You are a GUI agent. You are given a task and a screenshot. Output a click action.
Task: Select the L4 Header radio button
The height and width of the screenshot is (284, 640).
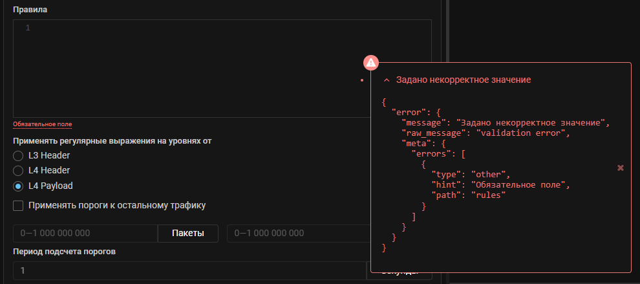18,171
